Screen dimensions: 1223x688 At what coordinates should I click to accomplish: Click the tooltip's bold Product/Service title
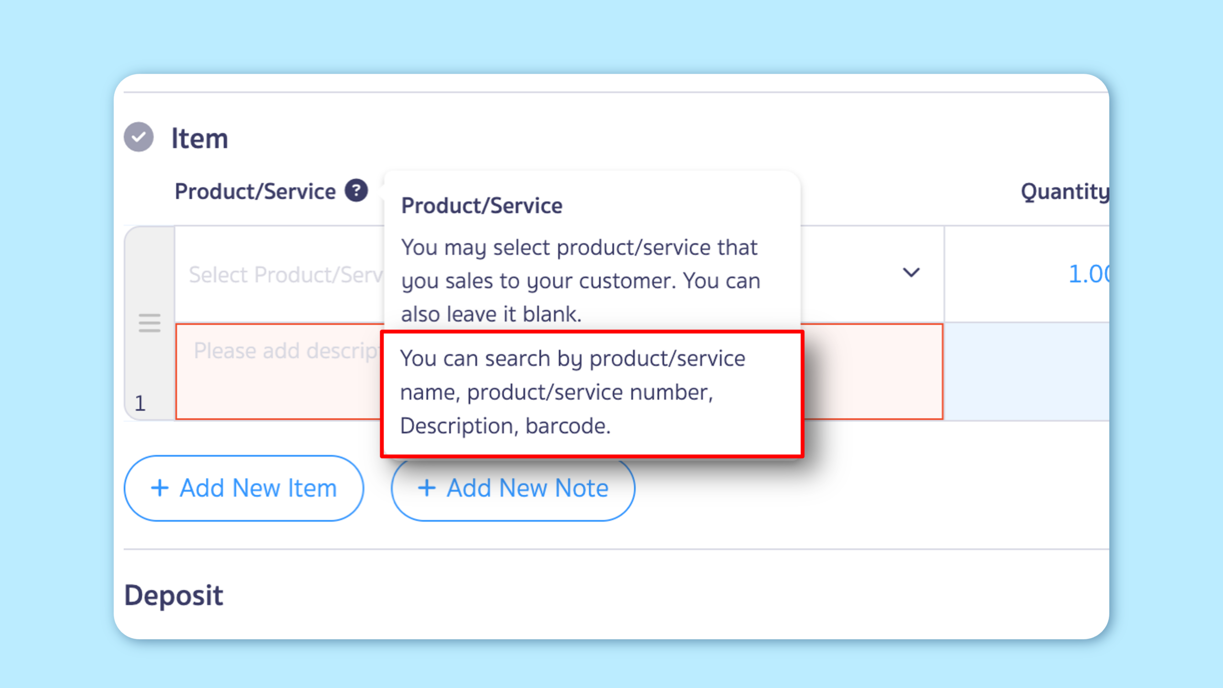point(482,206)
